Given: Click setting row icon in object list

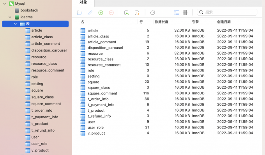Looking at the screenshot, I should point(83,76).
